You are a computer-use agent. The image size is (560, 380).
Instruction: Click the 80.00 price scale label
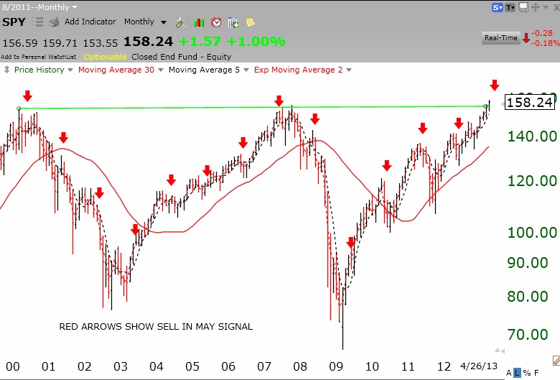[528, 297]
